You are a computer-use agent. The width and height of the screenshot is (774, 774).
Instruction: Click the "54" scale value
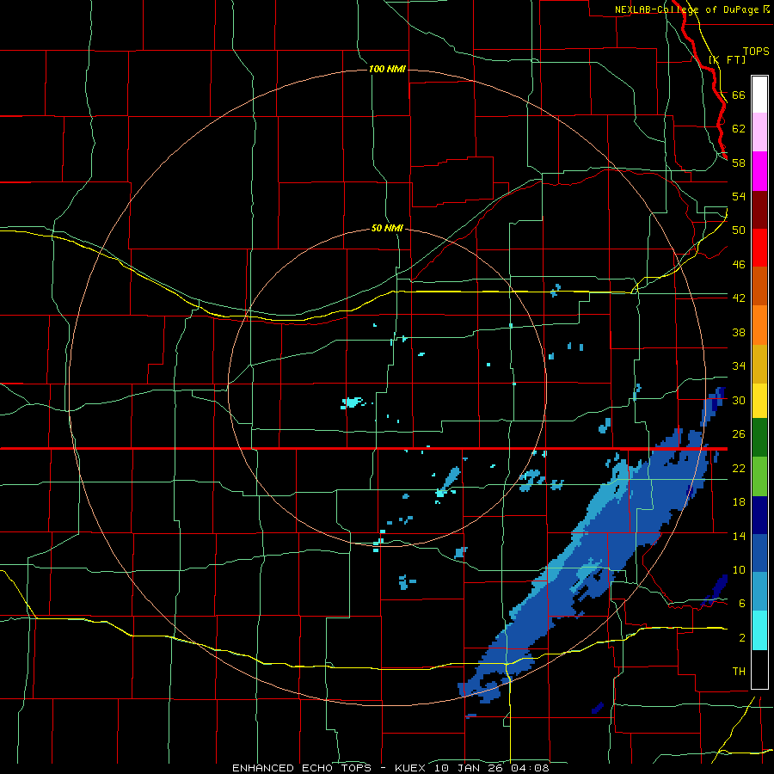point(739,196)
